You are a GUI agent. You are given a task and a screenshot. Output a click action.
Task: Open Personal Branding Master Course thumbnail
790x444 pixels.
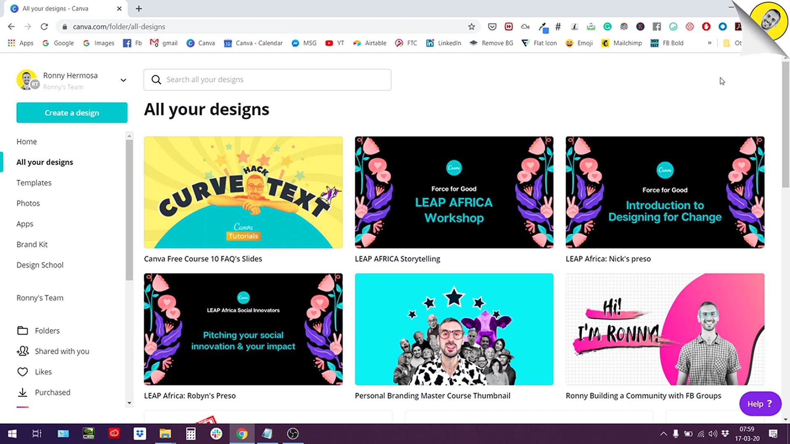(x=454, y=329)
